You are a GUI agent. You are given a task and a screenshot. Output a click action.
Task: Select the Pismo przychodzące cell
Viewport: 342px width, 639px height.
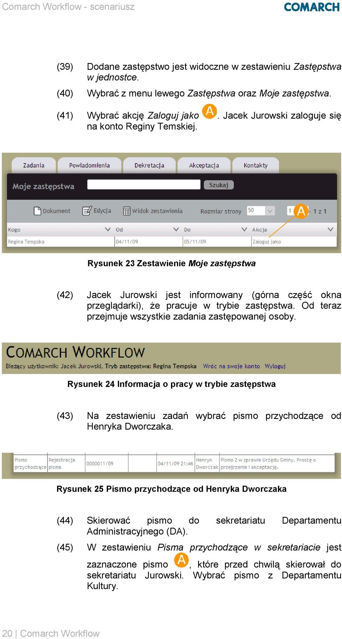point(30,463)
